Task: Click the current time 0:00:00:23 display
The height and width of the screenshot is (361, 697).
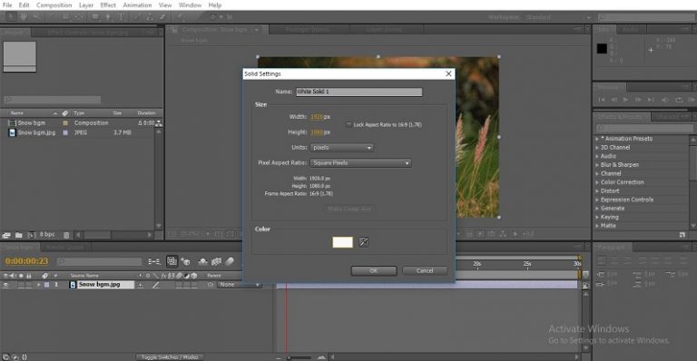Action: click(26, 261)
